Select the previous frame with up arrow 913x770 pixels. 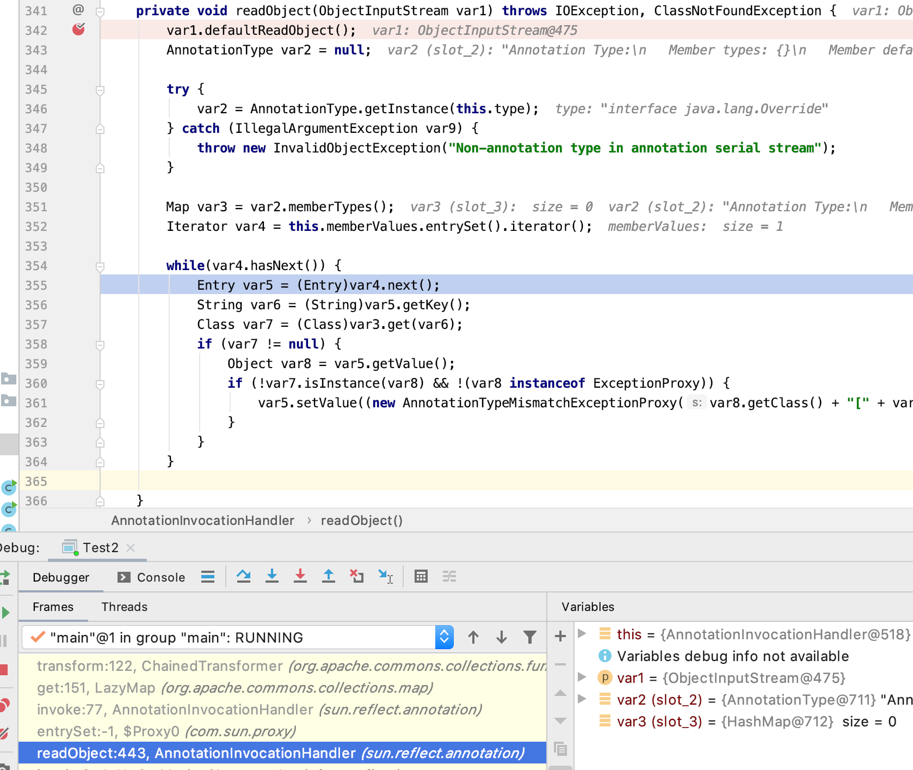point(473,637)
